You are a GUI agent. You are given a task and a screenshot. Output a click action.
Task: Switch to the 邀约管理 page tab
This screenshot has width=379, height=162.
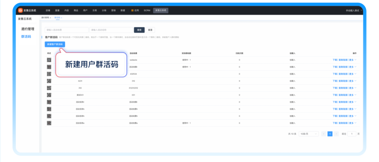[x=45, y=18]
